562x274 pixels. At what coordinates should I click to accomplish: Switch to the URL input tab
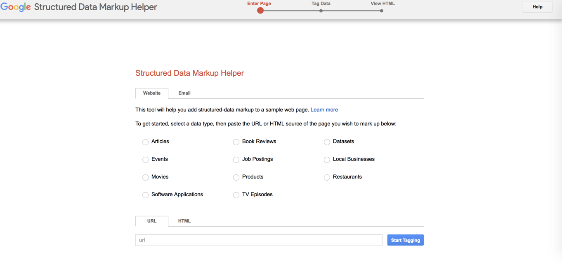(x=151, y=221)
